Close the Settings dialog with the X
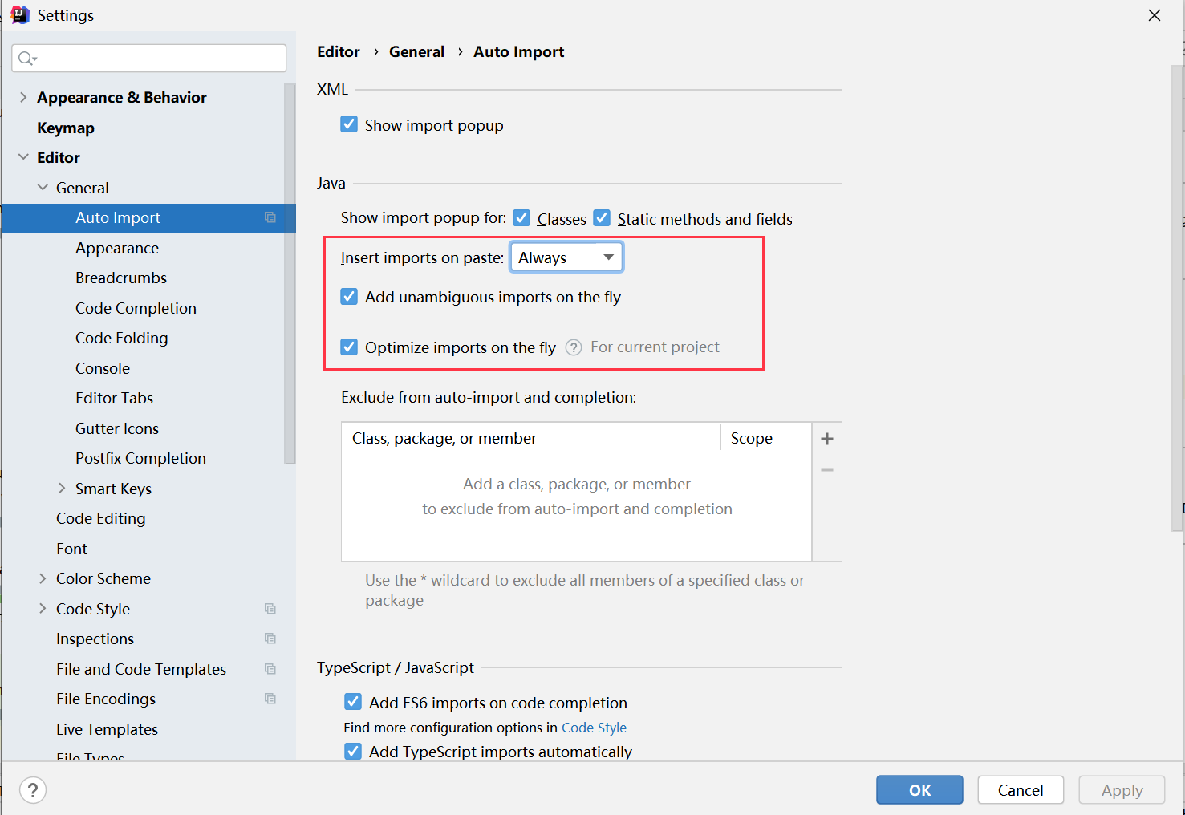This screenshot has height=815, width=1185. click(x=1155, y=15)
